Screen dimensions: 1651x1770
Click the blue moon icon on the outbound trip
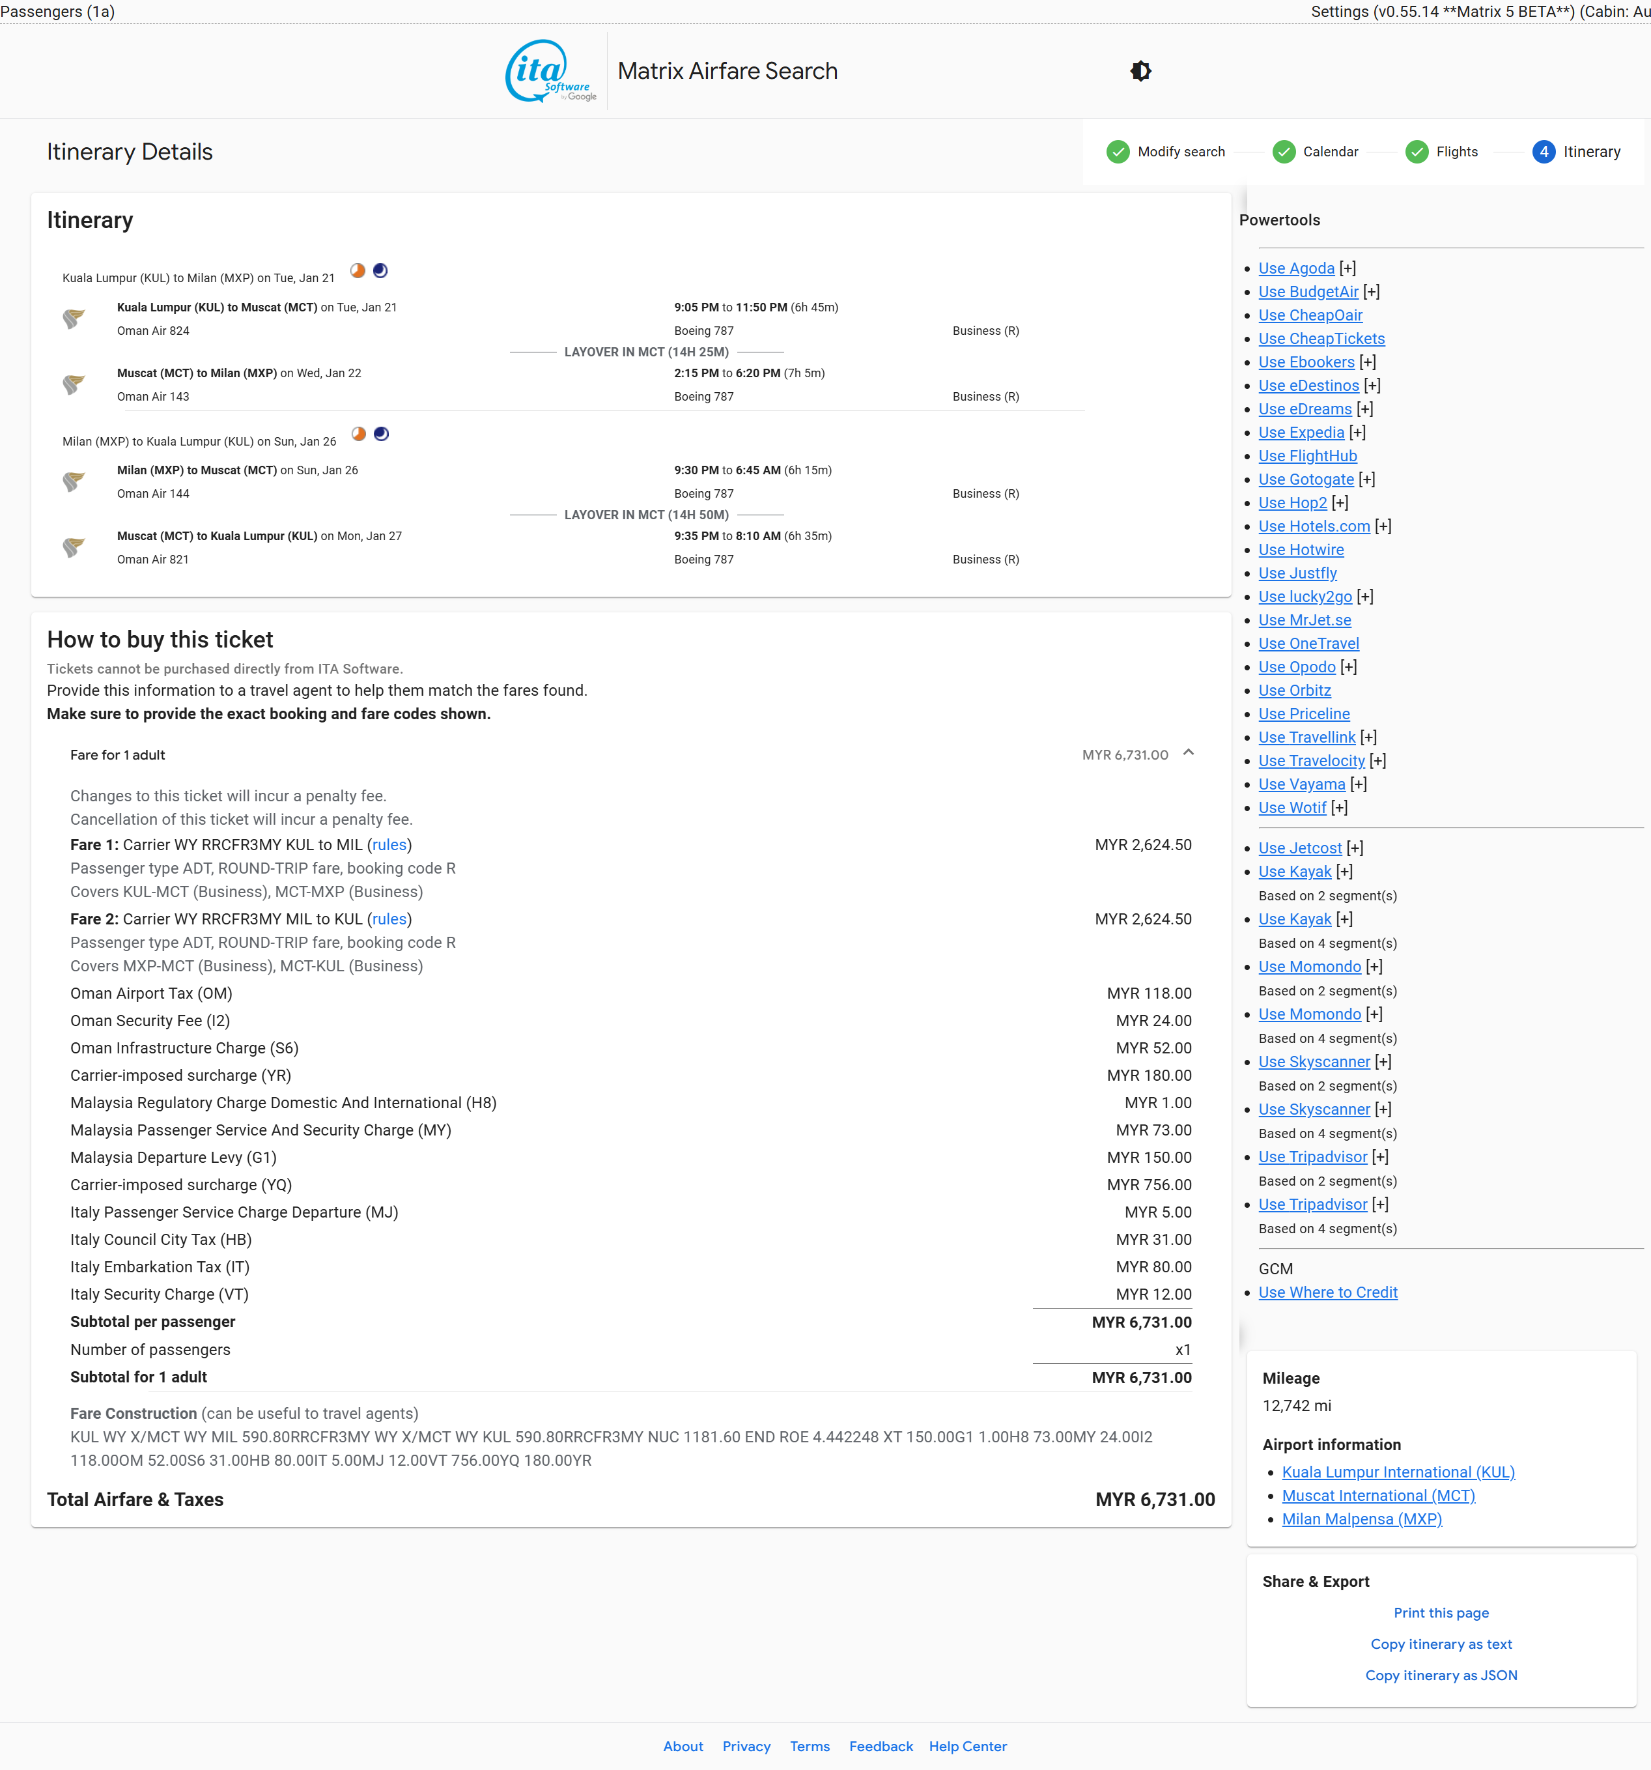(380, 270)
